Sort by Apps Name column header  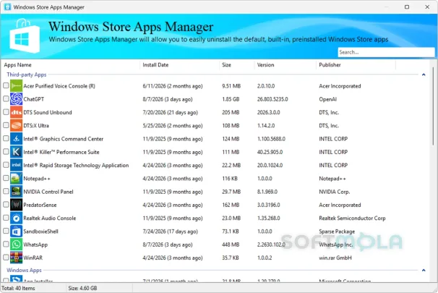[70, 65]
